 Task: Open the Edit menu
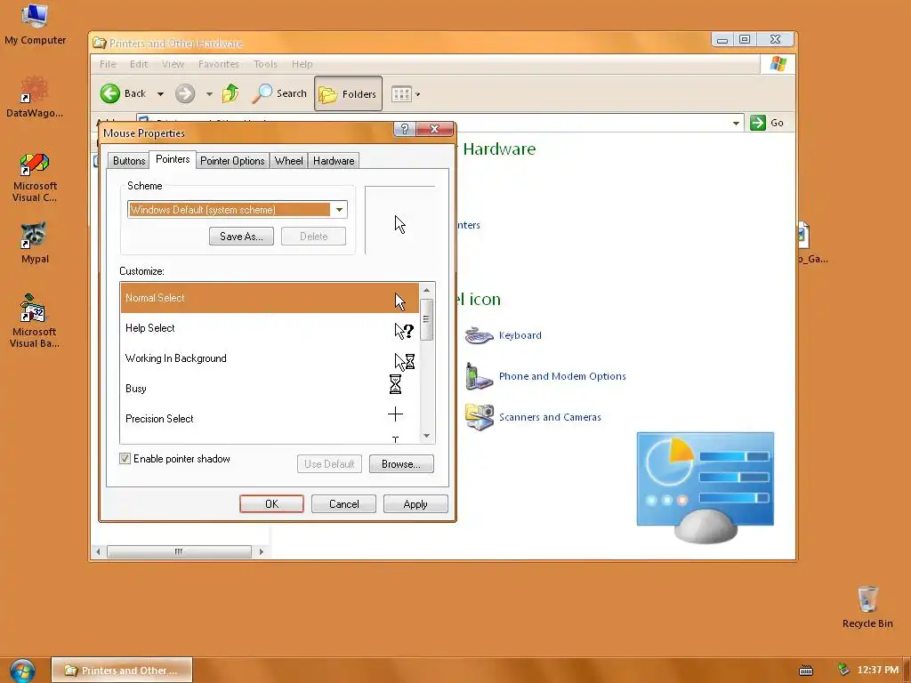138,64
